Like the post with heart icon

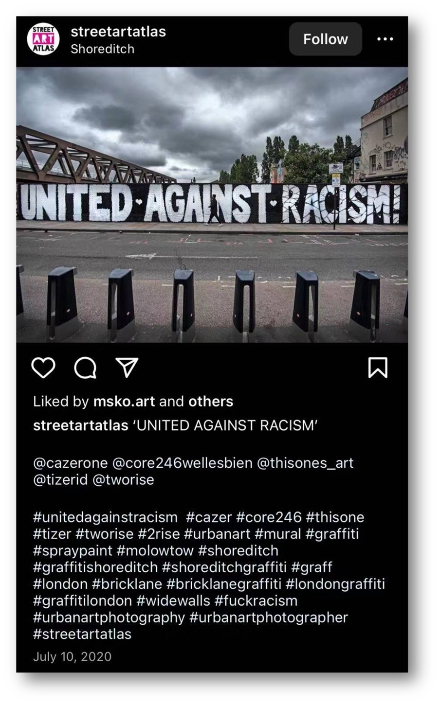tap(43, 368)
